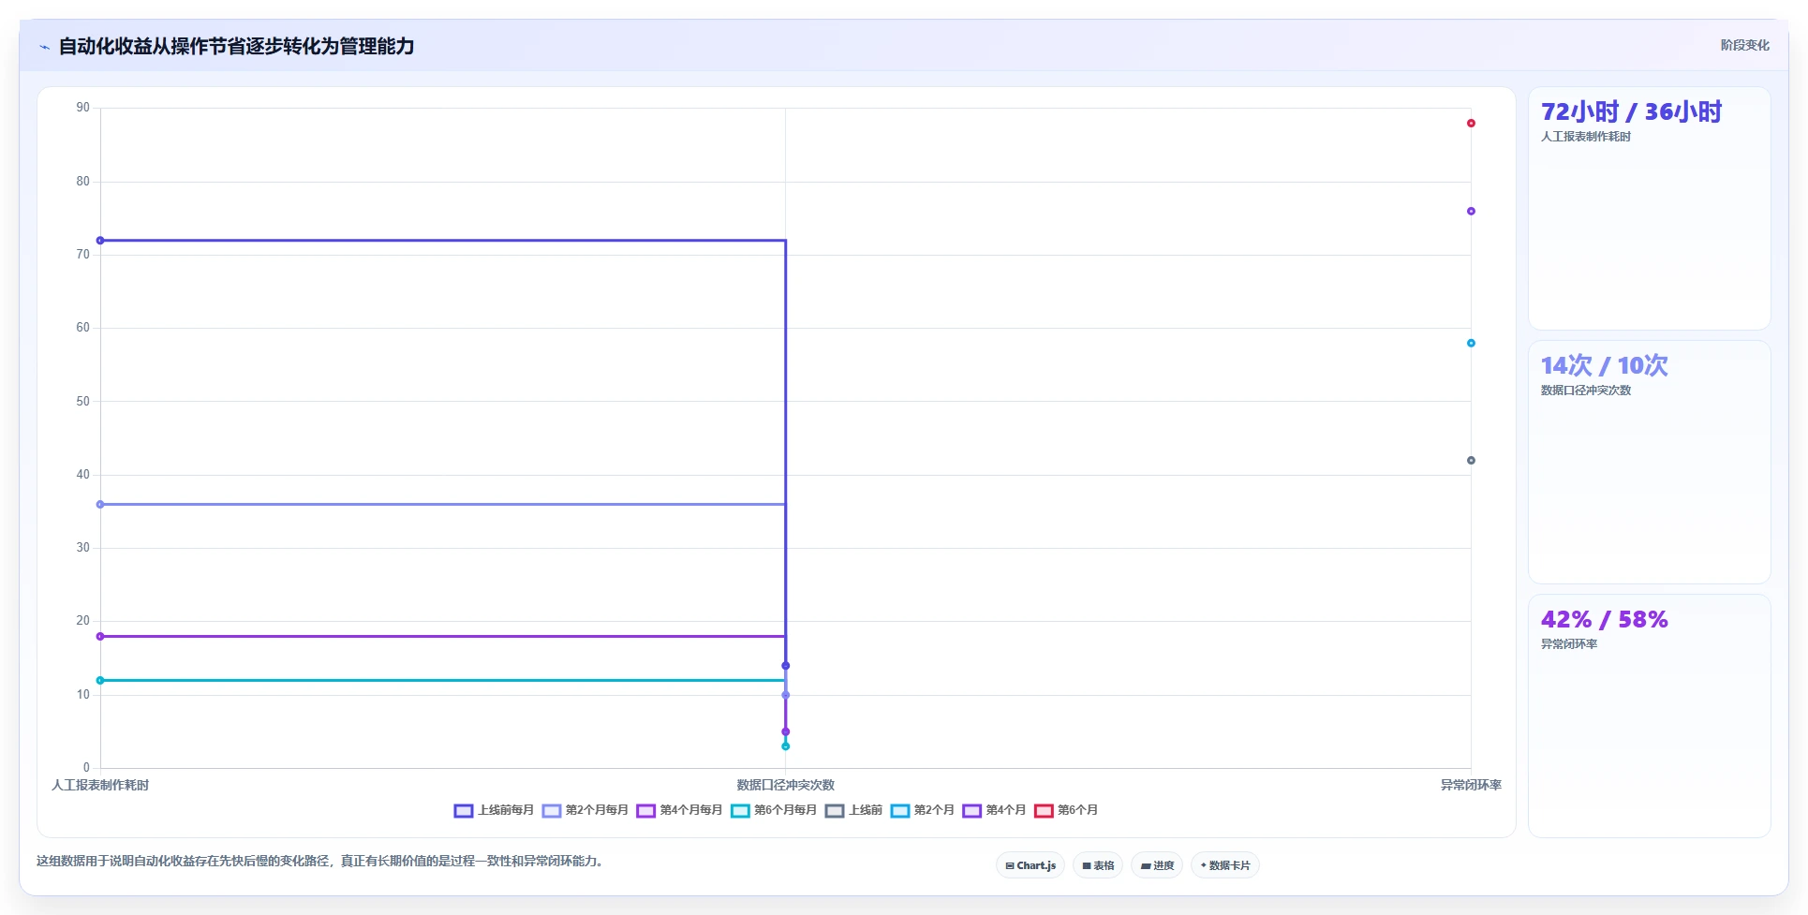This screenshot has height=915, width=1808.
Task: Click the blue 58 point on 异常闭环率
Action: [x=1471, y=344]
